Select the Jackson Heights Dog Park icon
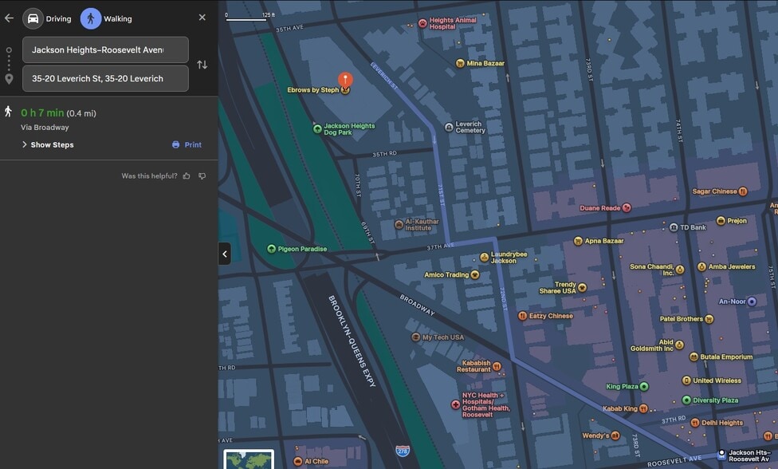This screenshot has height=469, width=778. click(318, 128)
